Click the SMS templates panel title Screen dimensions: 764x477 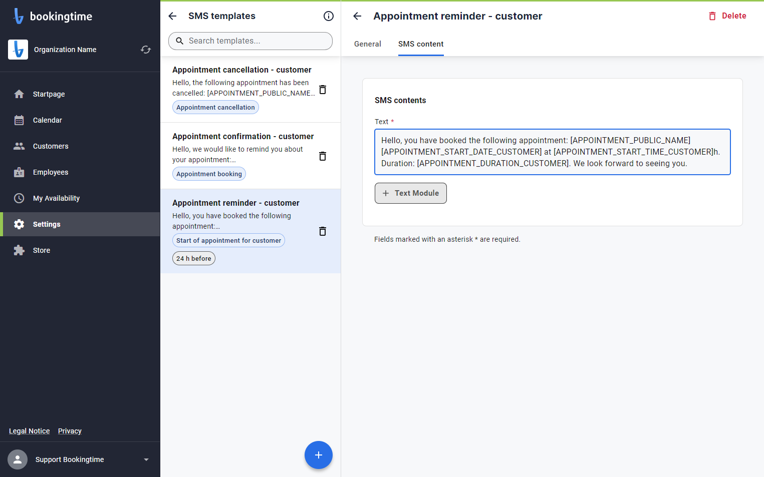tap(222, 16)
